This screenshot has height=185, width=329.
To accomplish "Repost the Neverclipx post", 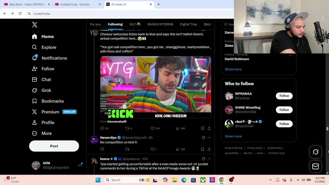I will coord(127,149).
